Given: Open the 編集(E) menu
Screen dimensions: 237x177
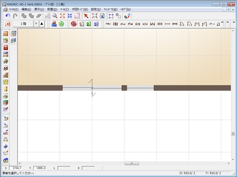Looking at the screenshot, I should pos(26,9).
